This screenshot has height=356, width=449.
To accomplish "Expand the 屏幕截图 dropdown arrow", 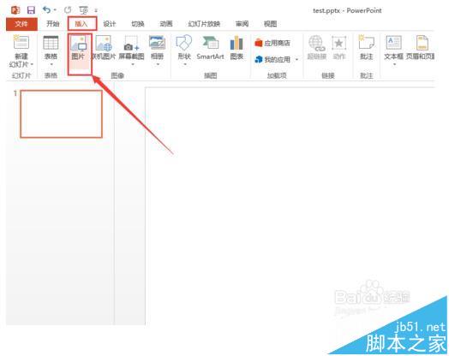I will (133, 64).
